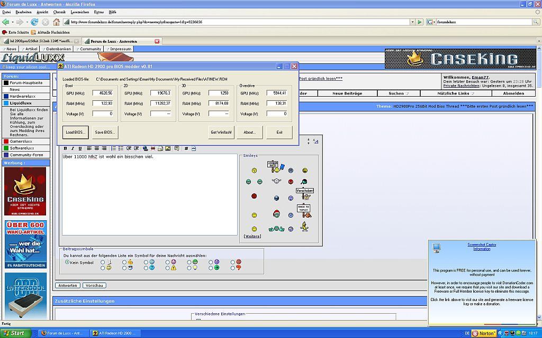Wrap quote tags around selected text
This screenshot has width=542, height=338.
(177, 148)
